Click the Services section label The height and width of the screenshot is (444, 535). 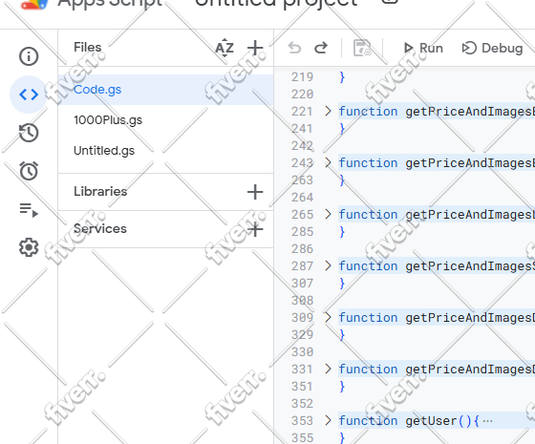pyautogui.click(x=100, y=229)
